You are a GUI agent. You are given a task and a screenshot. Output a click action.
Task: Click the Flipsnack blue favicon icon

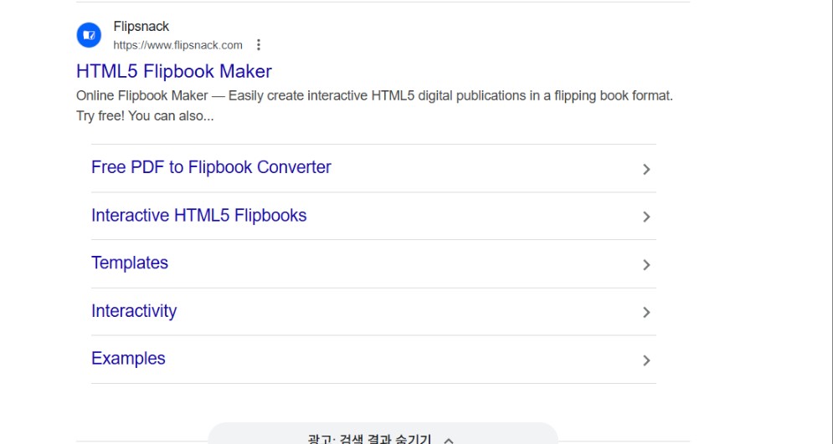click(89, 35)
